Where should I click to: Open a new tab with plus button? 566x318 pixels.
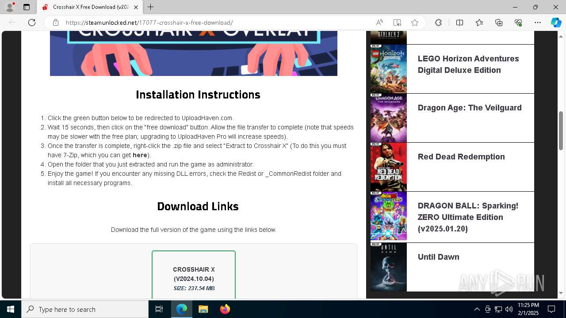pos(151,7)
